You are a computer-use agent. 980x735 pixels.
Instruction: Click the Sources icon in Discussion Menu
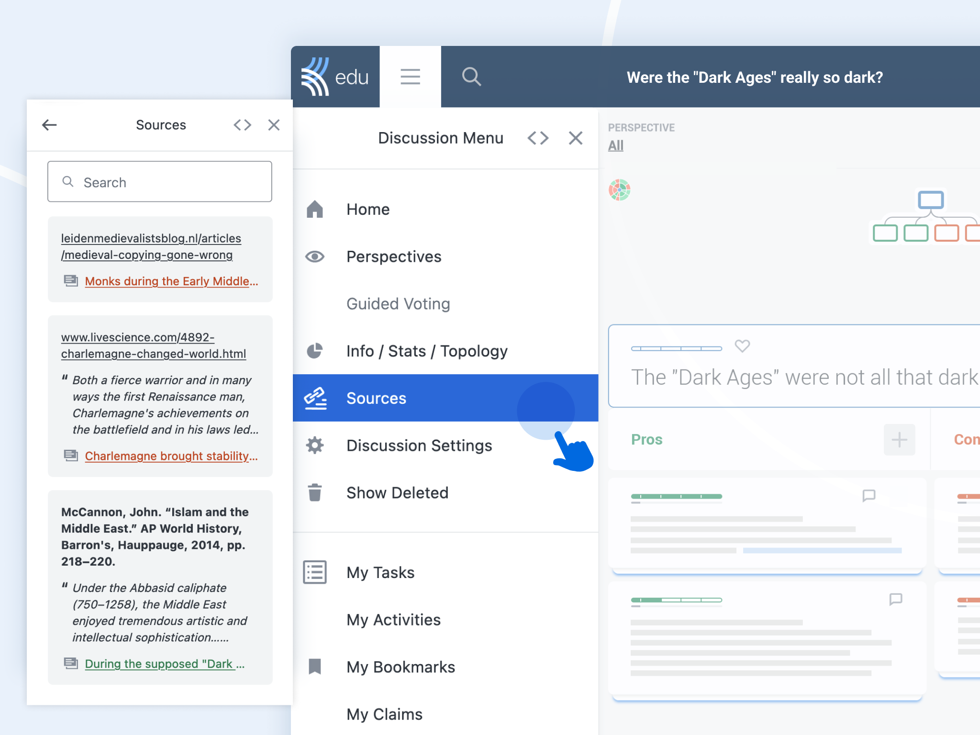316,398
